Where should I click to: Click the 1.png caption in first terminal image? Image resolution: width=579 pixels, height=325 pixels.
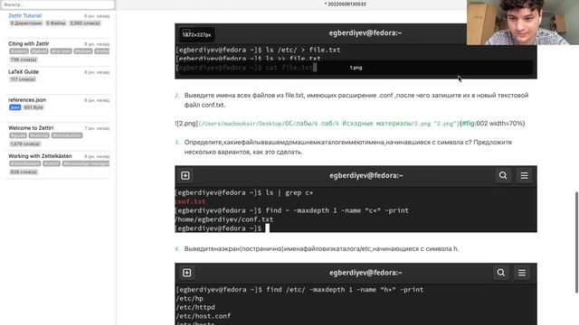point(356,68)
